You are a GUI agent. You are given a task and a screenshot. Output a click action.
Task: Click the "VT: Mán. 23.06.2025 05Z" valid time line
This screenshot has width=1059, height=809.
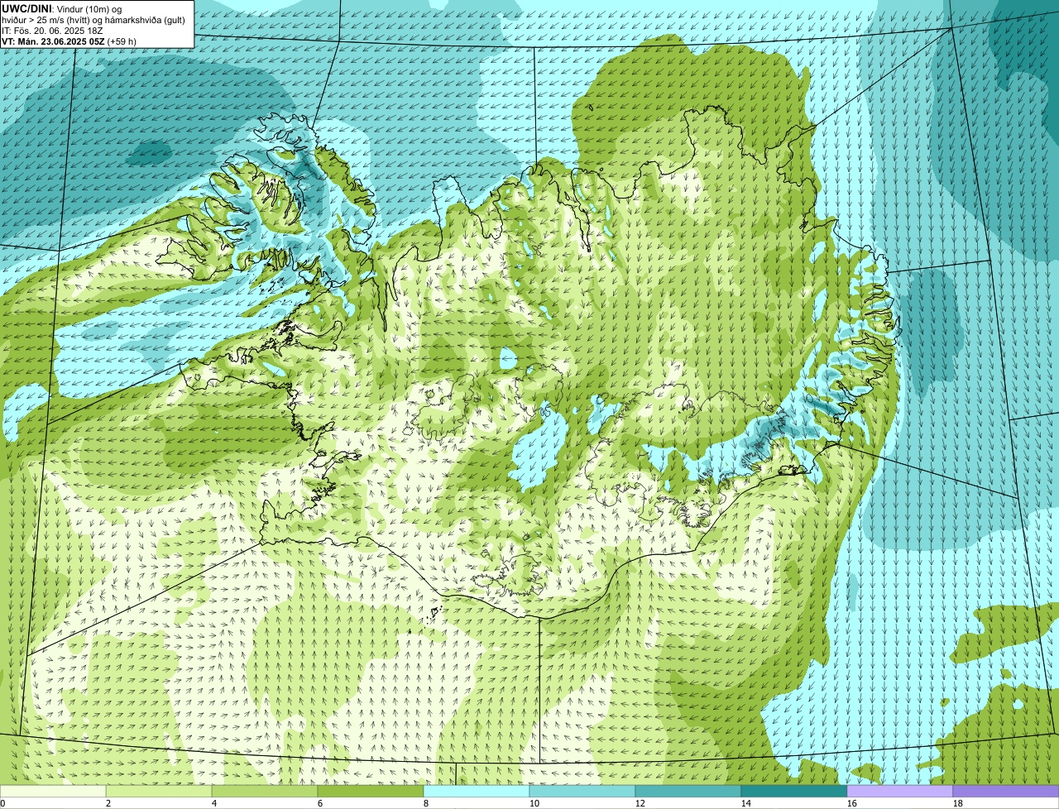[x=69, y=41]
